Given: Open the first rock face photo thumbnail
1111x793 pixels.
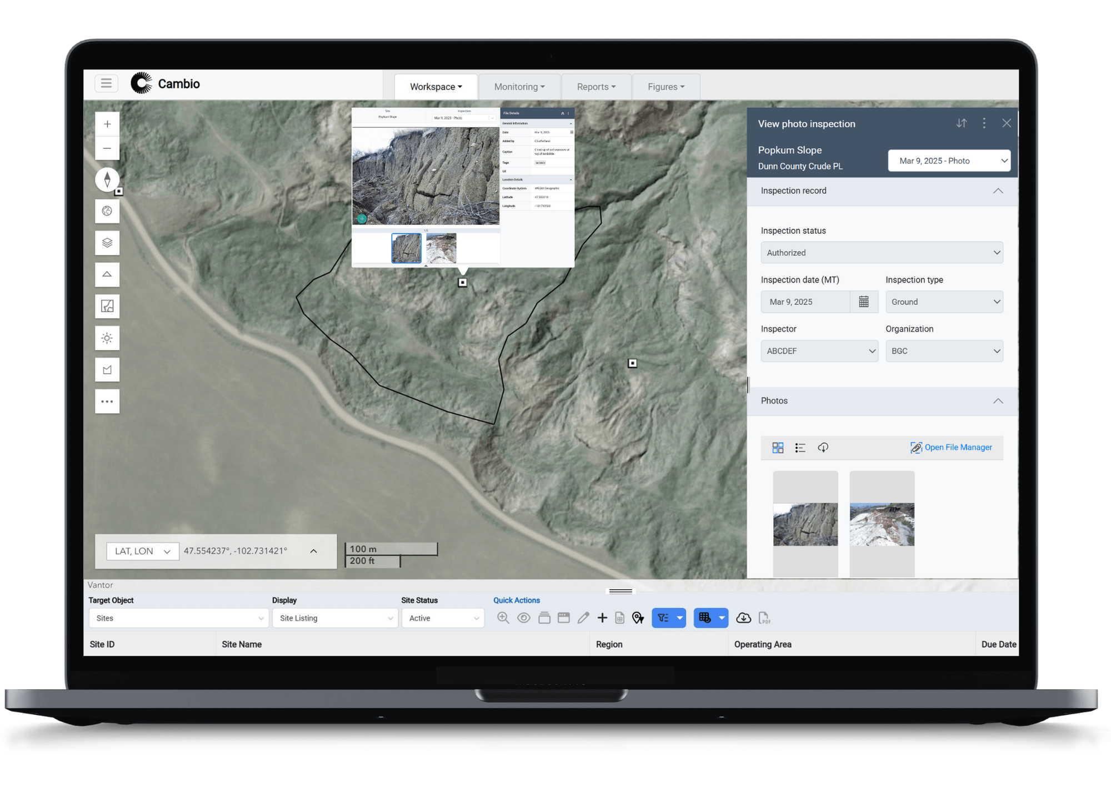Looking at the screenshot, I should tap(805, 524).
